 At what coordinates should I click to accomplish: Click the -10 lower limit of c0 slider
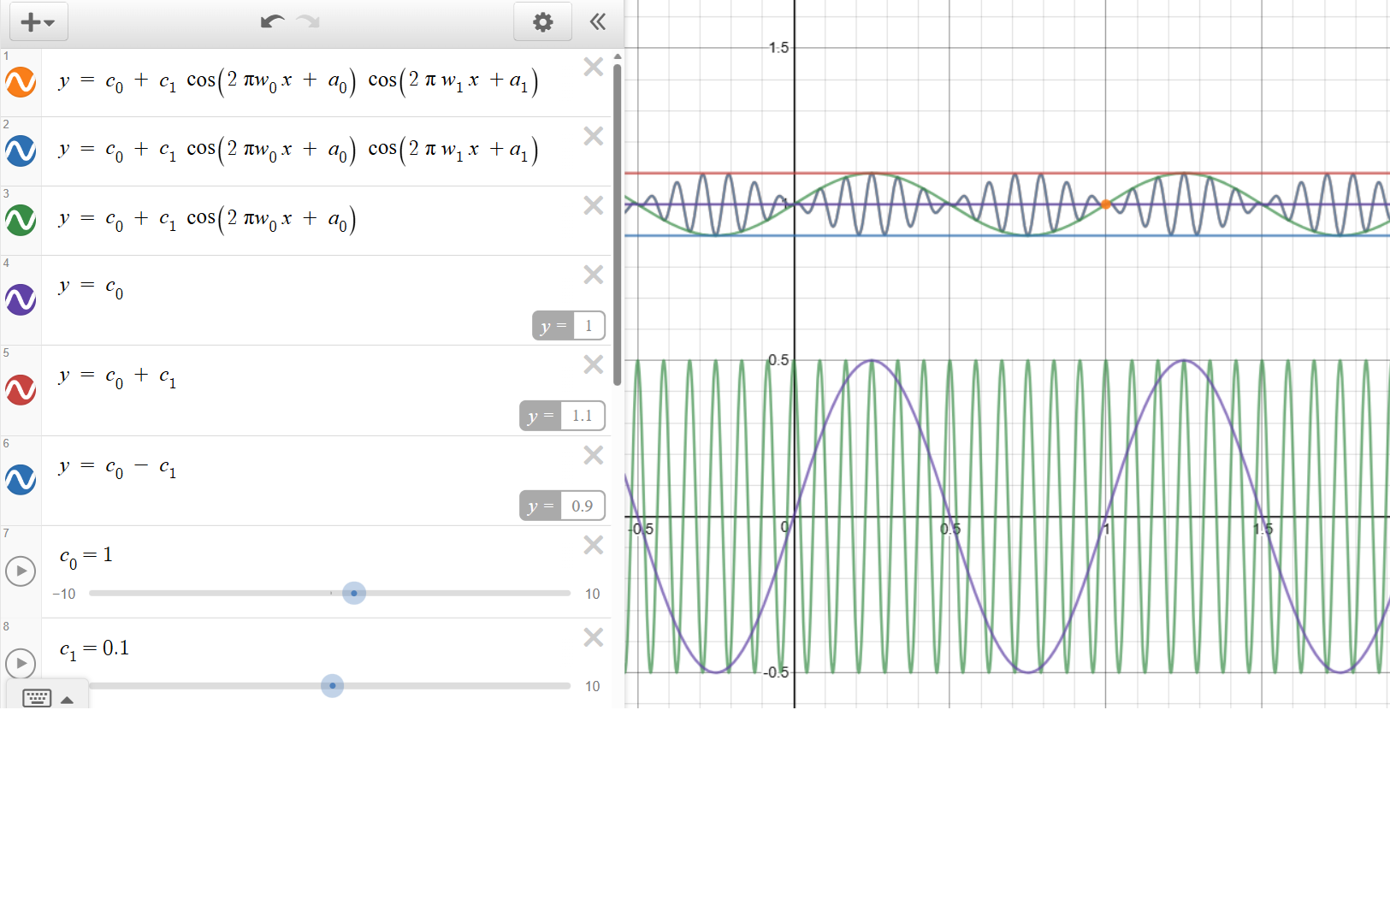[64, 594]
